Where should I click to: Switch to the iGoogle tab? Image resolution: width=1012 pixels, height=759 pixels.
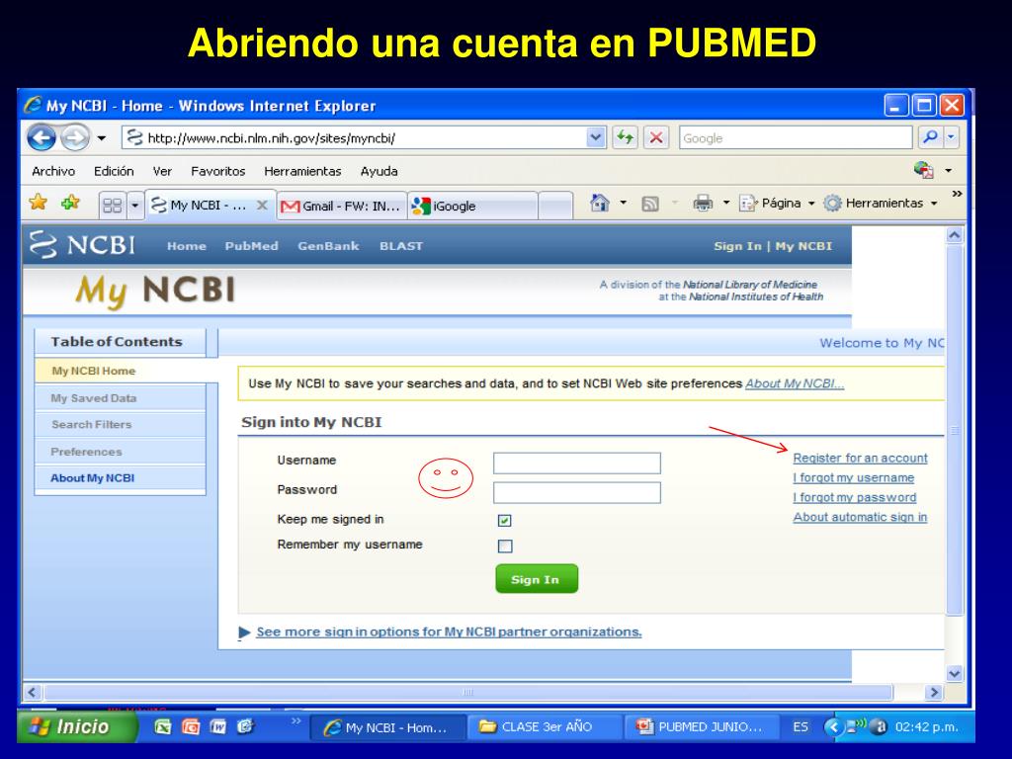(472, 206)
